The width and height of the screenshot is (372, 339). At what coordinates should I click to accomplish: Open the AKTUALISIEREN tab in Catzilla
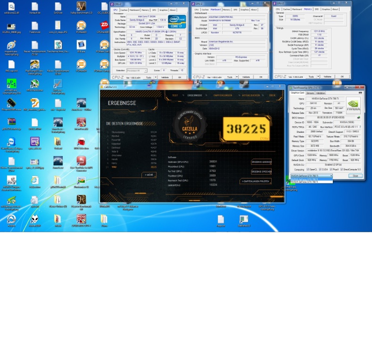tap(251, 95)
